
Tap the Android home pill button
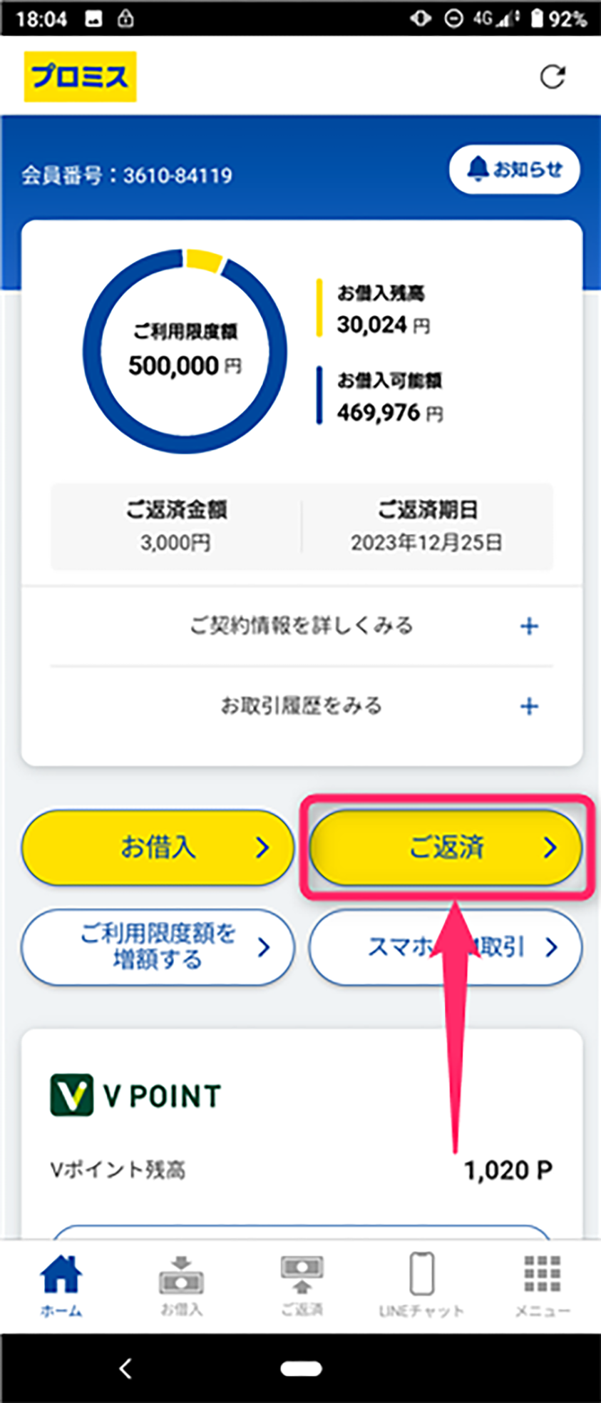click(x=301, y=1368)
